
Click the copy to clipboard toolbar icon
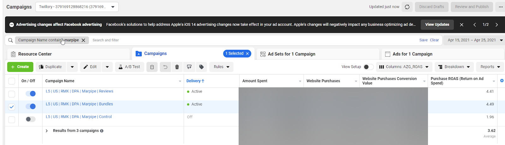click(152, 67)
